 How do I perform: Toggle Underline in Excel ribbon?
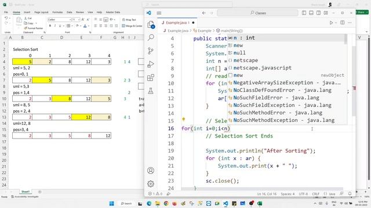[60, 25]
